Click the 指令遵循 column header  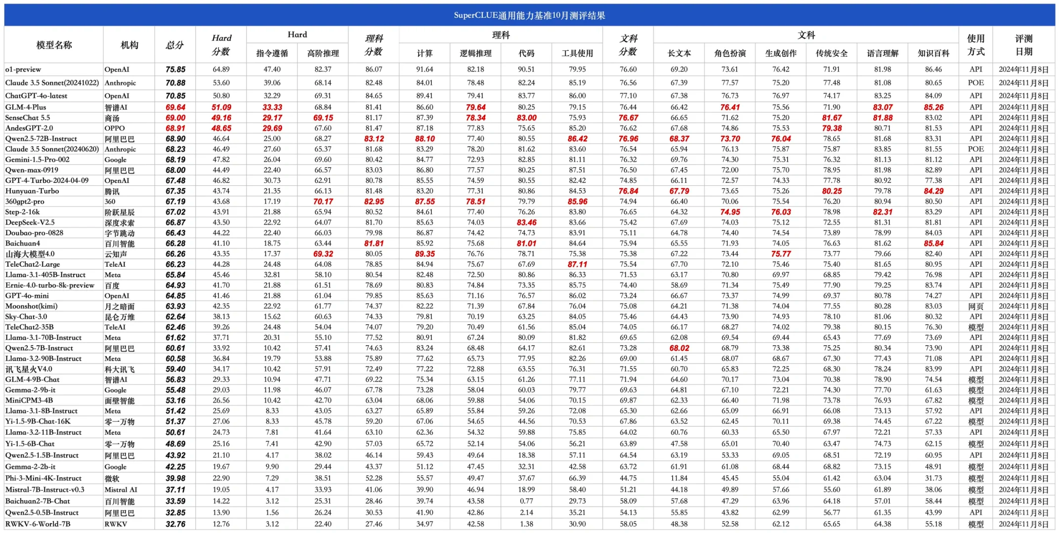click(x=272, y=53)
